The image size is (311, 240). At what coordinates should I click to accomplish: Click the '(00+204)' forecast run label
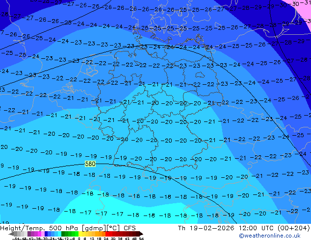(x=293, y=228)
